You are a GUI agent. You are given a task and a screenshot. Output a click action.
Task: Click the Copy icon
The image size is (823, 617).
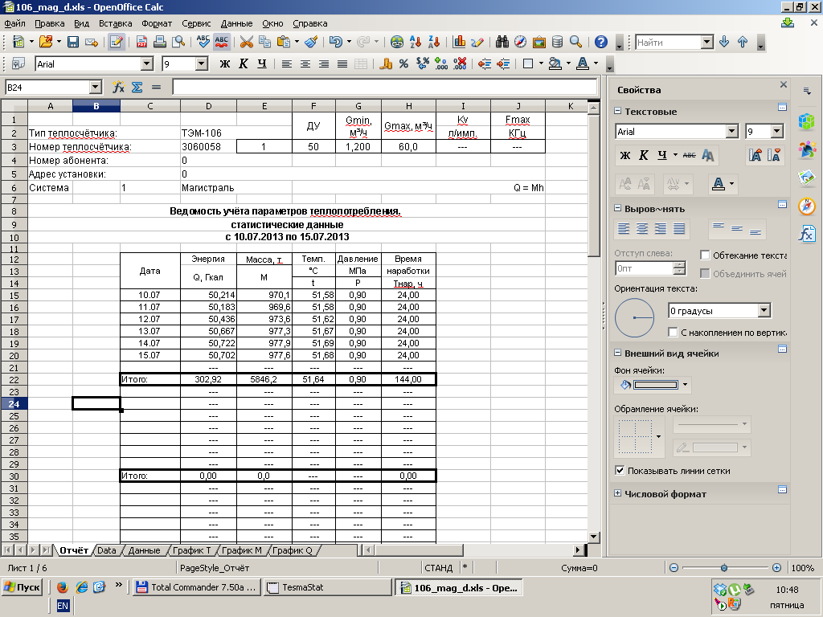coord(265,42)
